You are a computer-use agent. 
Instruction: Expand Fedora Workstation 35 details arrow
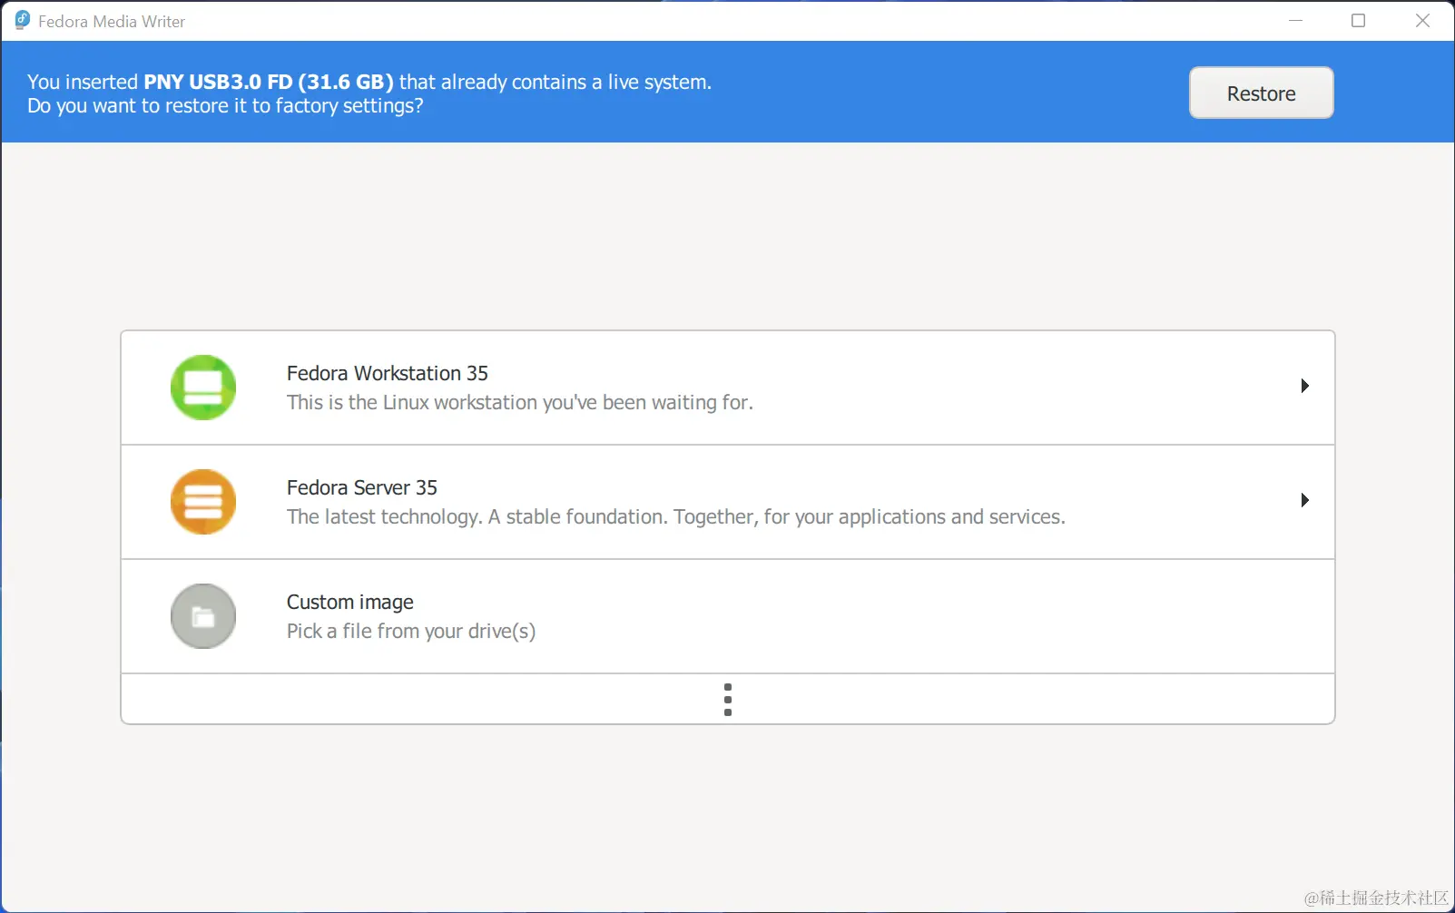tap(1304, 386)
